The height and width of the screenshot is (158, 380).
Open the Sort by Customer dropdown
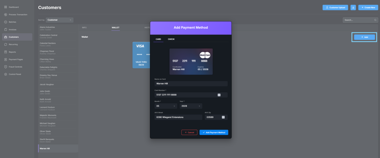click(60, 20)
